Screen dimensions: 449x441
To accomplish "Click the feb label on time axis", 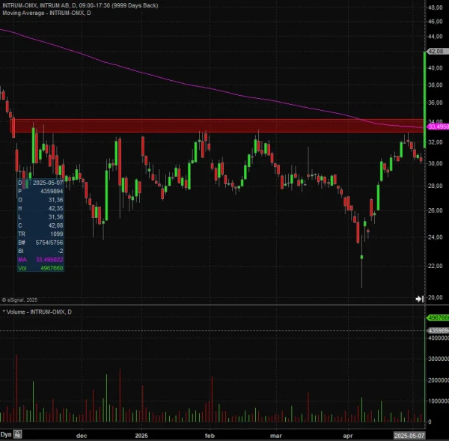I will click(x=210, y=436).
